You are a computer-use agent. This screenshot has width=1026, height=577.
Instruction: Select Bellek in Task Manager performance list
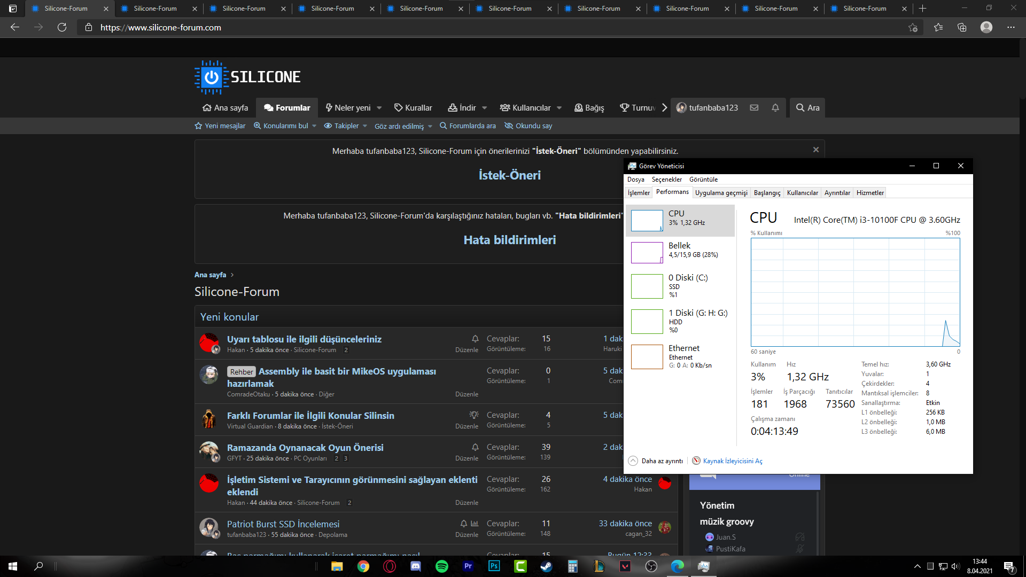(x=680, y=252)
